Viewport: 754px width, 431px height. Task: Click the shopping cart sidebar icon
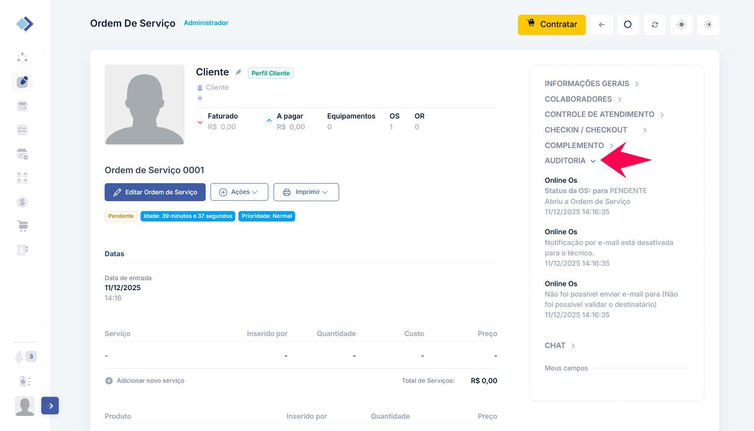click(x=22, y=226)
